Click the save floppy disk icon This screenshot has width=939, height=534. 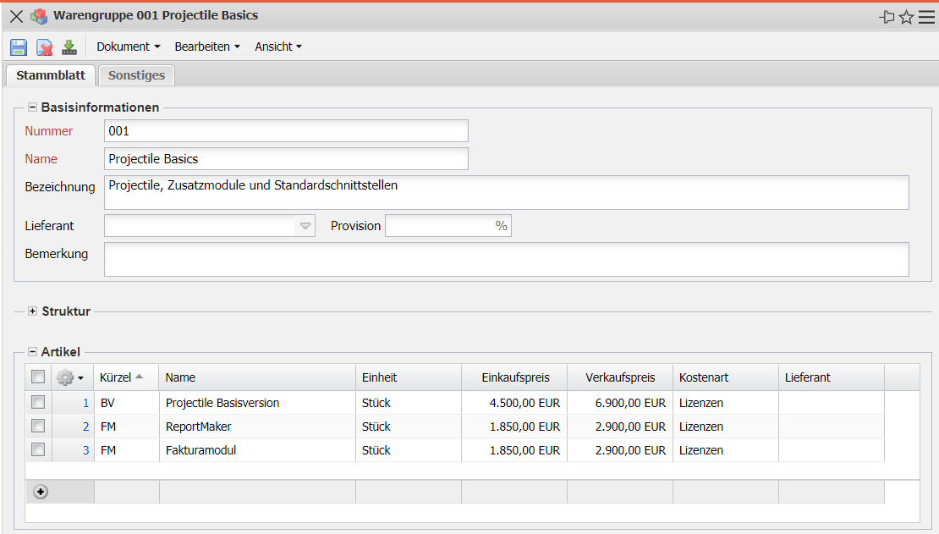coord(19,47)
